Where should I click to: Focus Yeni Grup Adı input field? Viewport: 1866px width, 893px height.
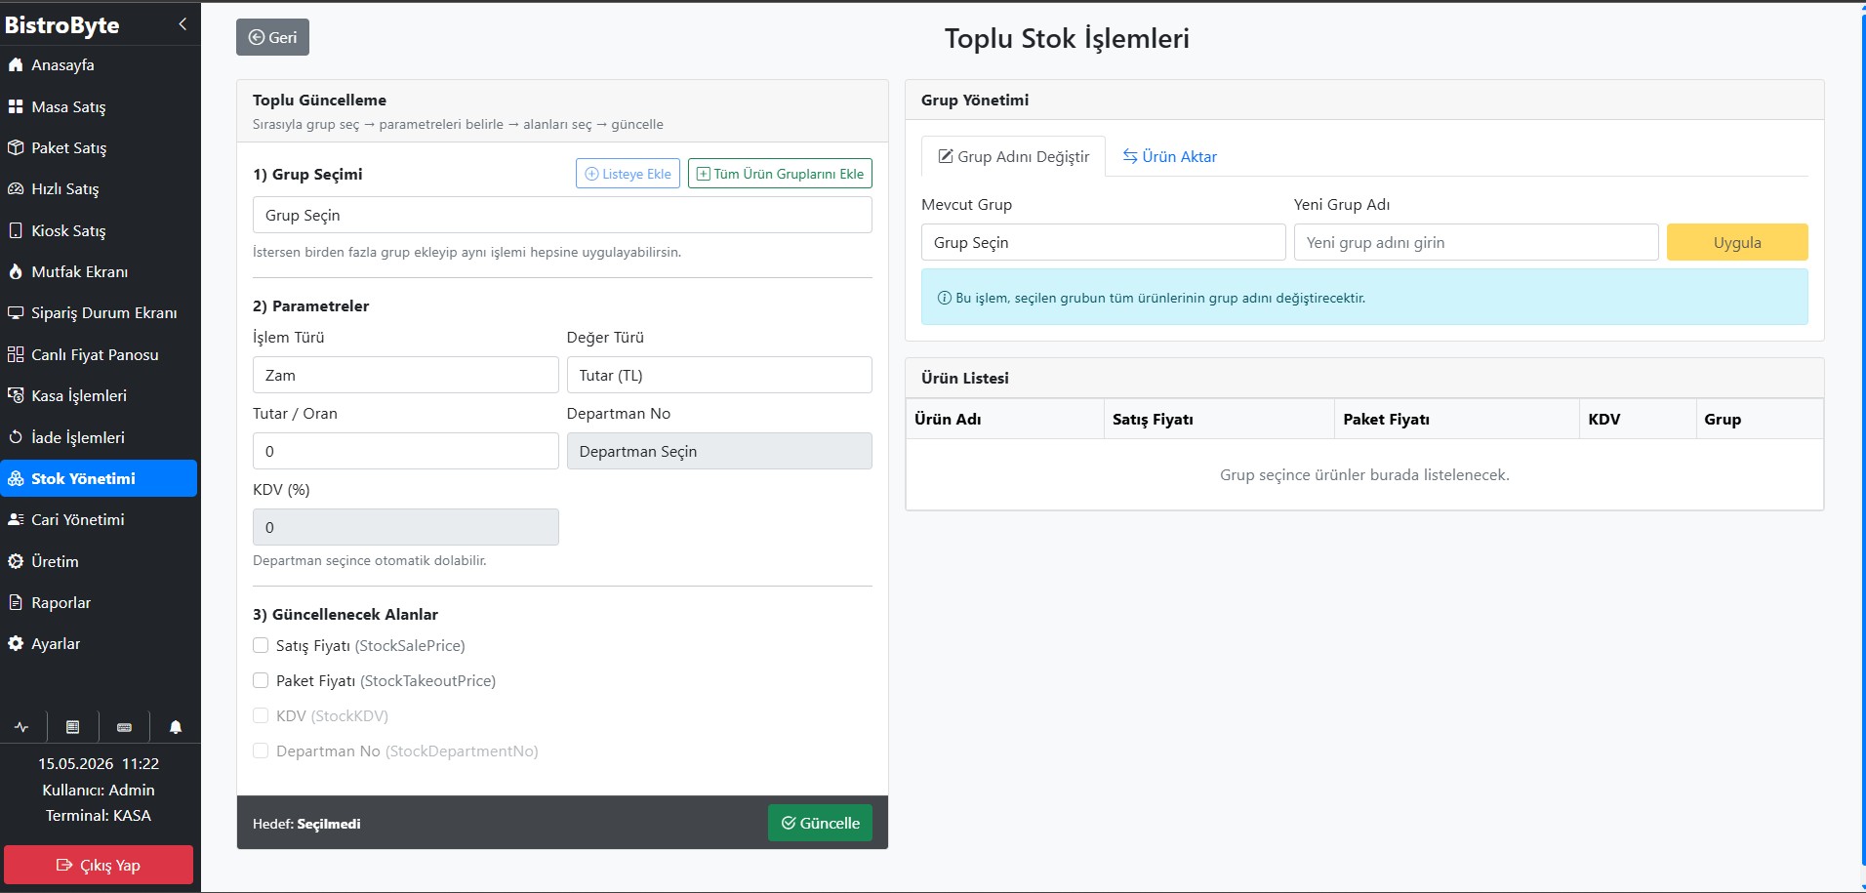click(1476, 242)
